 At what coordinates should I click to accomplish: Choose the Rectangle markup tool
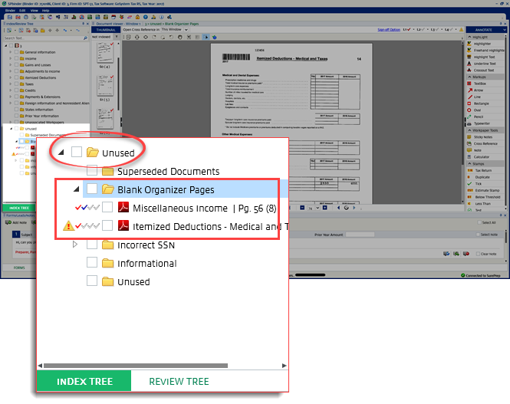coord(482,103)
